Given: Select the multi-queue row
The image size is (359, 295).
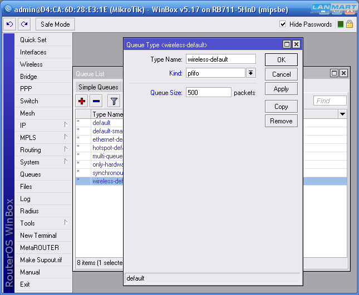Looking at the screenshot, I should point(100,156).
